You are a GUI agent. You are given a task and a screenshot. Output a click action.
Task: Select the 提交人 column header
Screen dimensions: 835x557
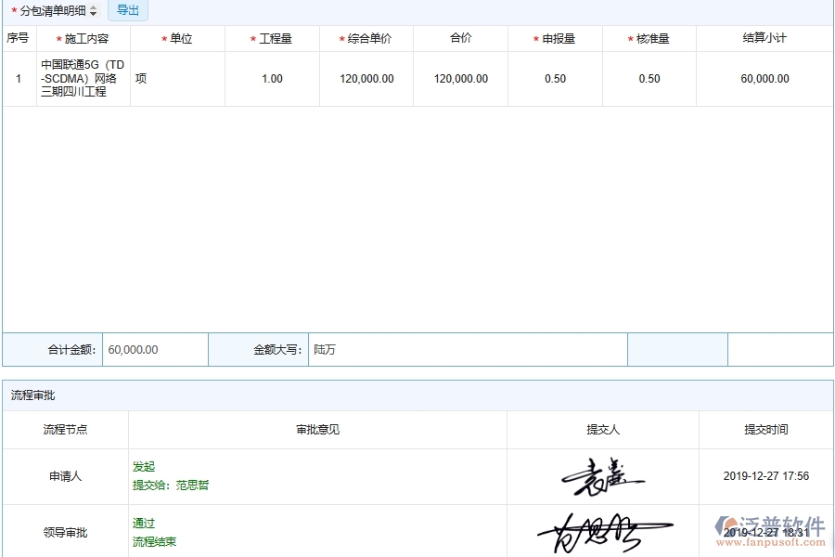(603, 429)
